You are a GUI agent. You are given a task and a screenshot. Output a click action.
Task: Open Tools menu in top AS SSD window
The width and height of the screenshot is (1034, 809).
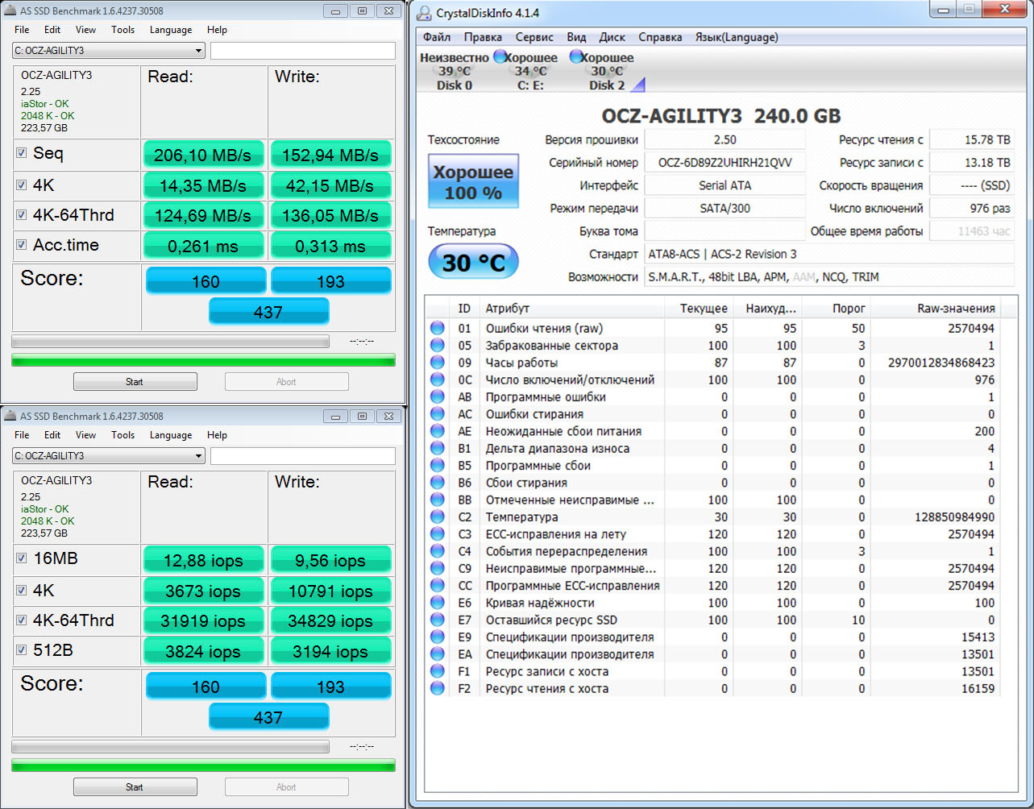(123, 30)
